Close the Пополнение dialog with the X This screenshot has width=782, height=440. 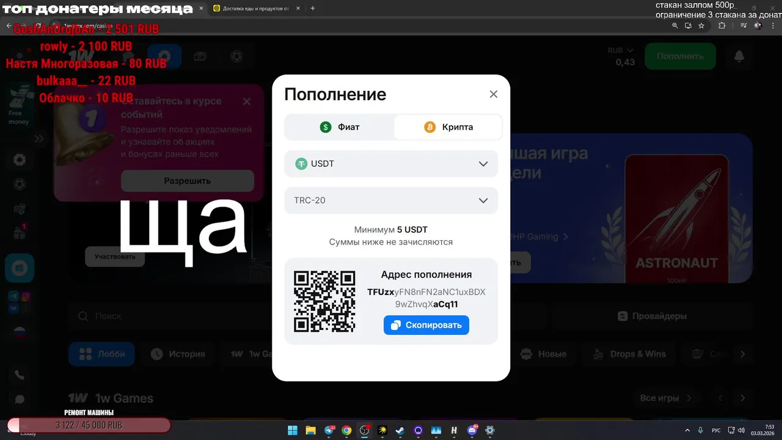point(494,94)
